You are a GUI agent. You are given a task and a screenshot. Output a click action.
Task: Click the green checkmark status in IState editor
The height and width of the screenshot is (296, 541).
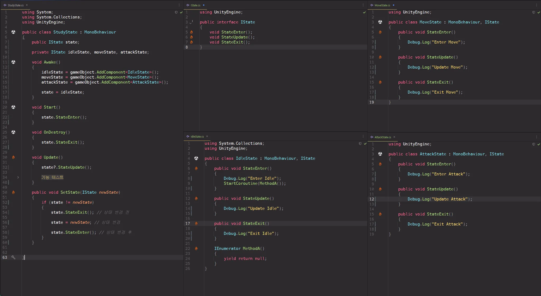[x=364, y=12]
